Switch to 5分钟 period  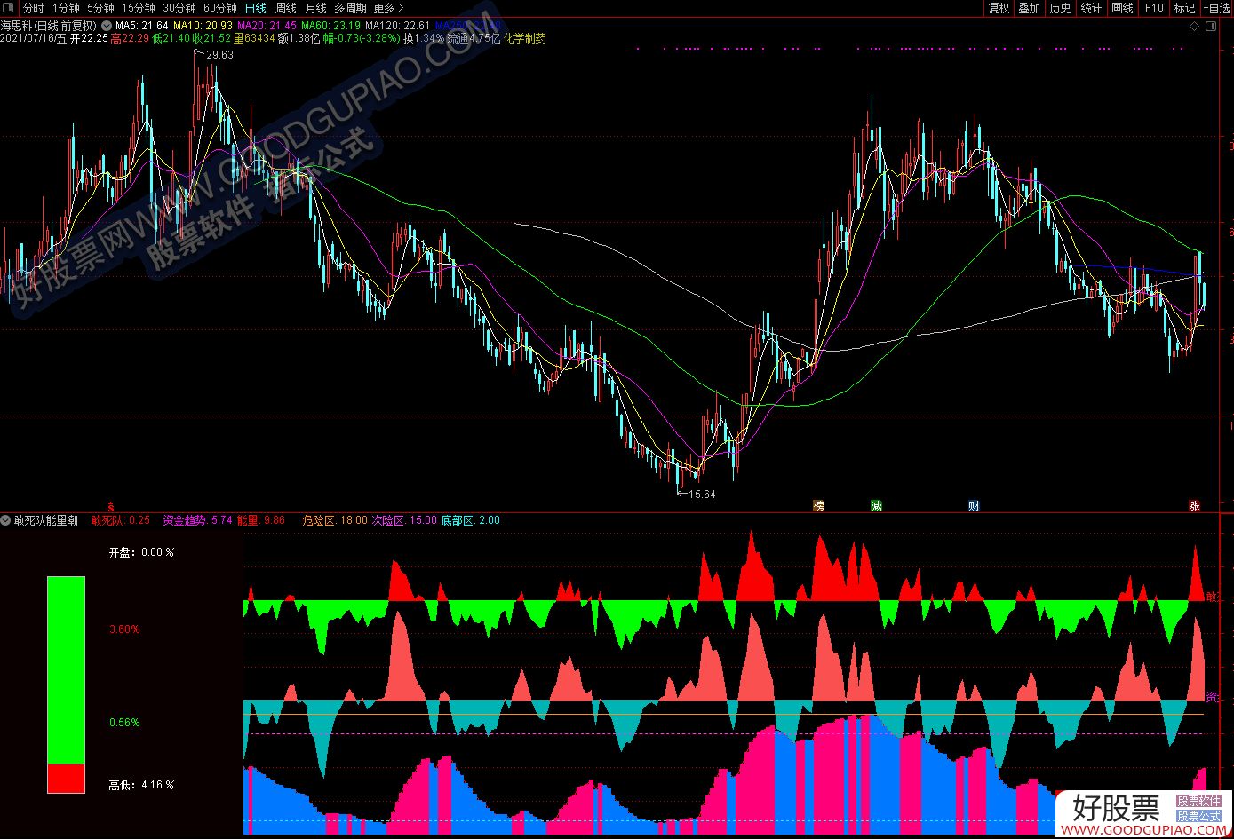click(100, 8)
